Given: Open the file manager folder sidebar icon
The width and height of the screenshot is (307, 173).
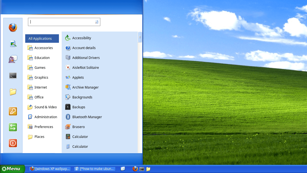Looking at the screenshot, I should click(x=13, y=92).
